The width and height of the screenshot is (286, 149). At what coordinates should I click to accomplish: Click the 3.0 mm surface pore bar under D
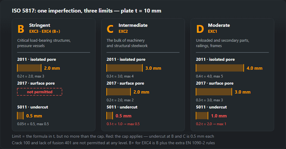coord(214,92)
